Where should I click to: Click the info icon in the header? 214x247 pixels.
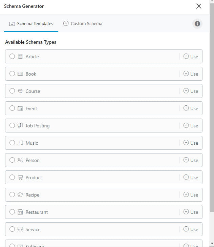[x=197, y=24]
